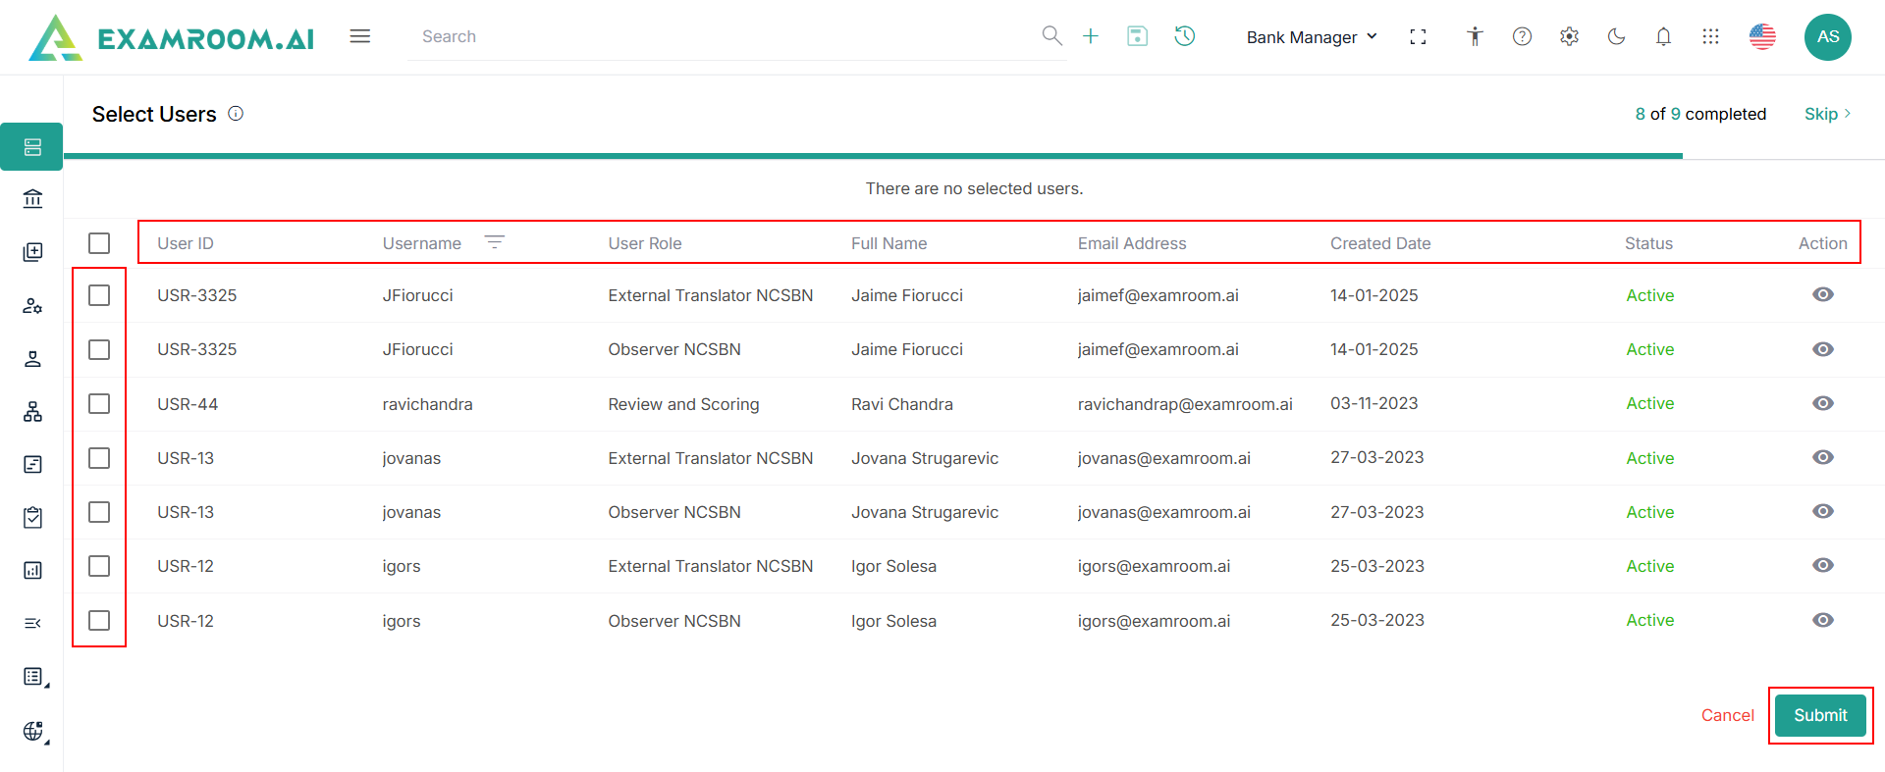Open the settings gear icon

coord(1569,36)
